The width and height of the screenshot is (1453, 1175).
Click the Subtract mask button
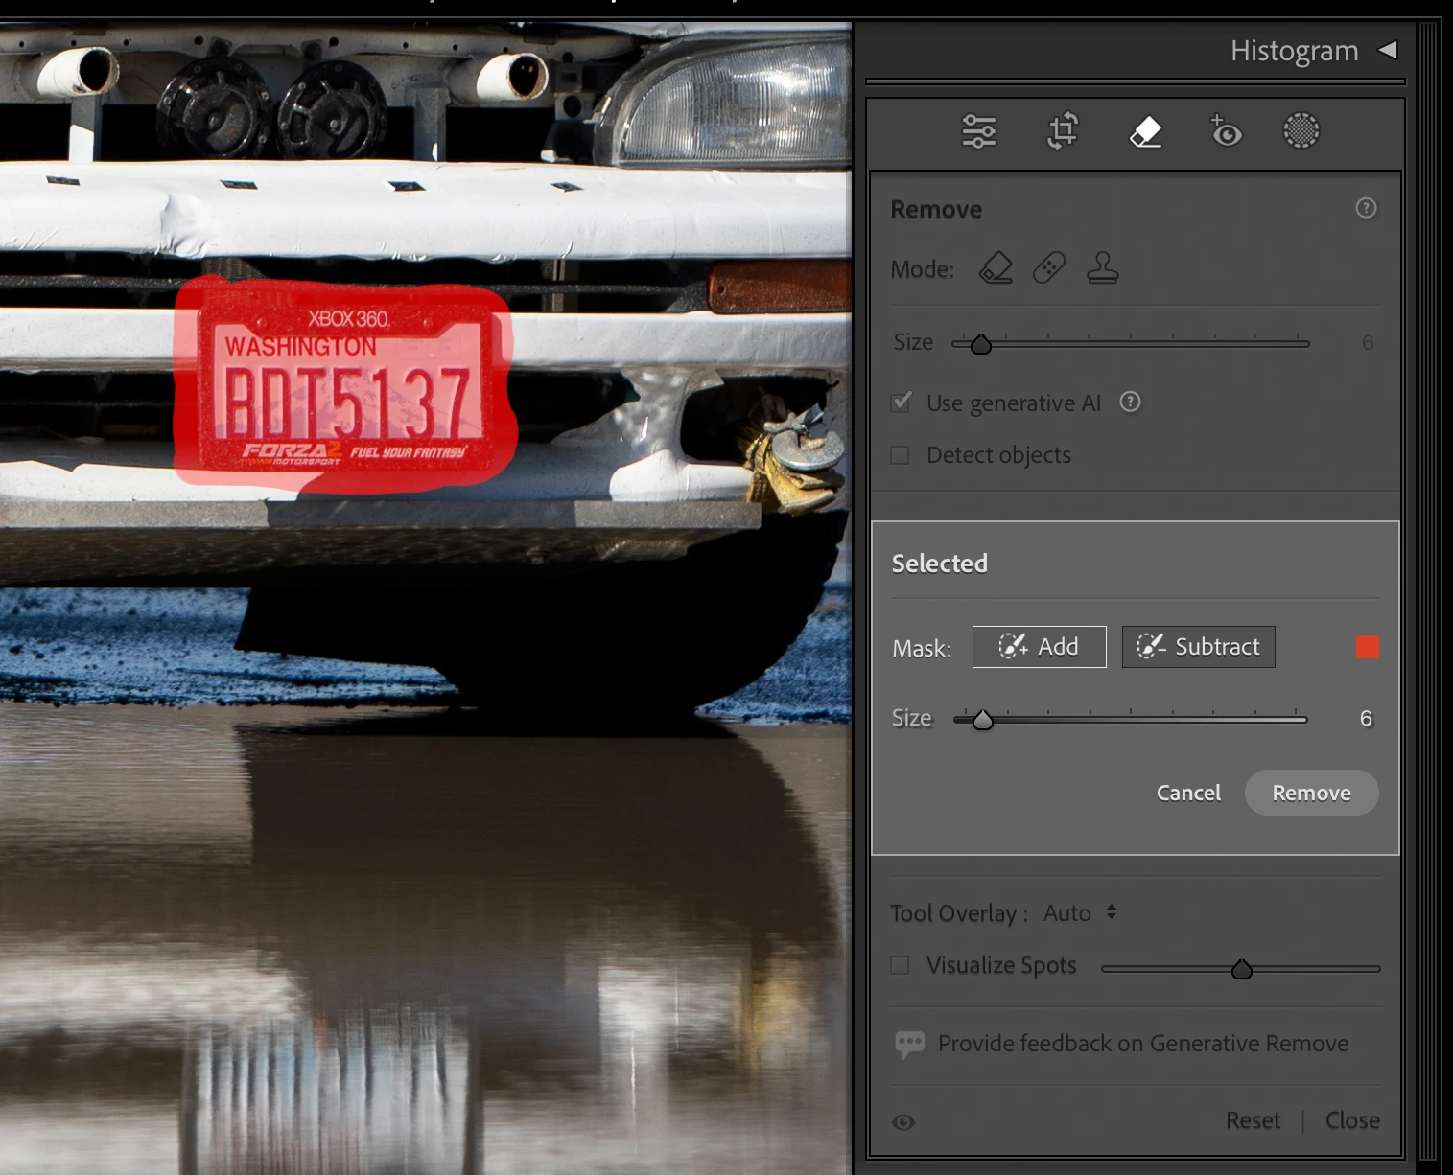coord(1198,647)
